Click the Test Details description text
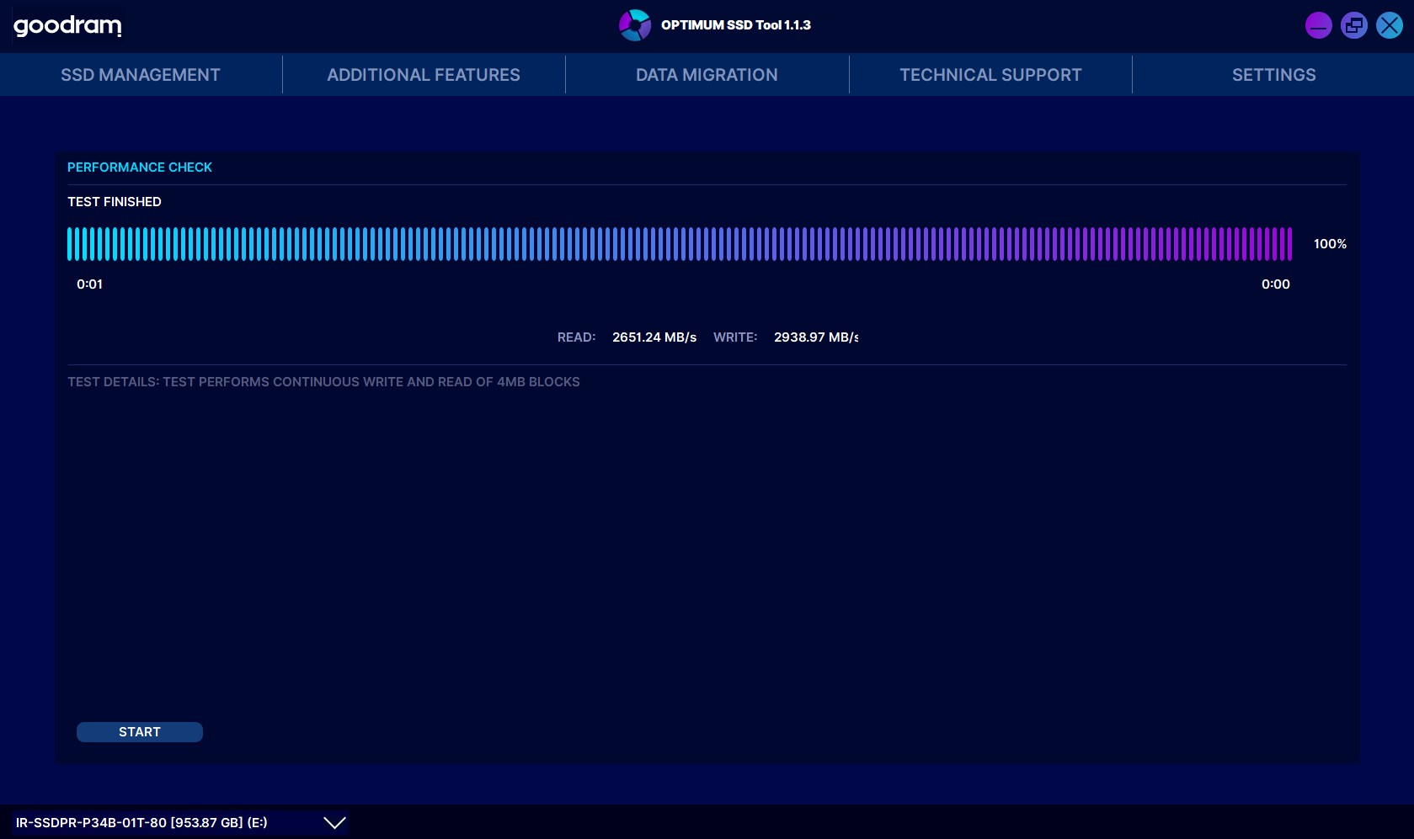This screenshot has height=839, width=1414. pos(323,382)
